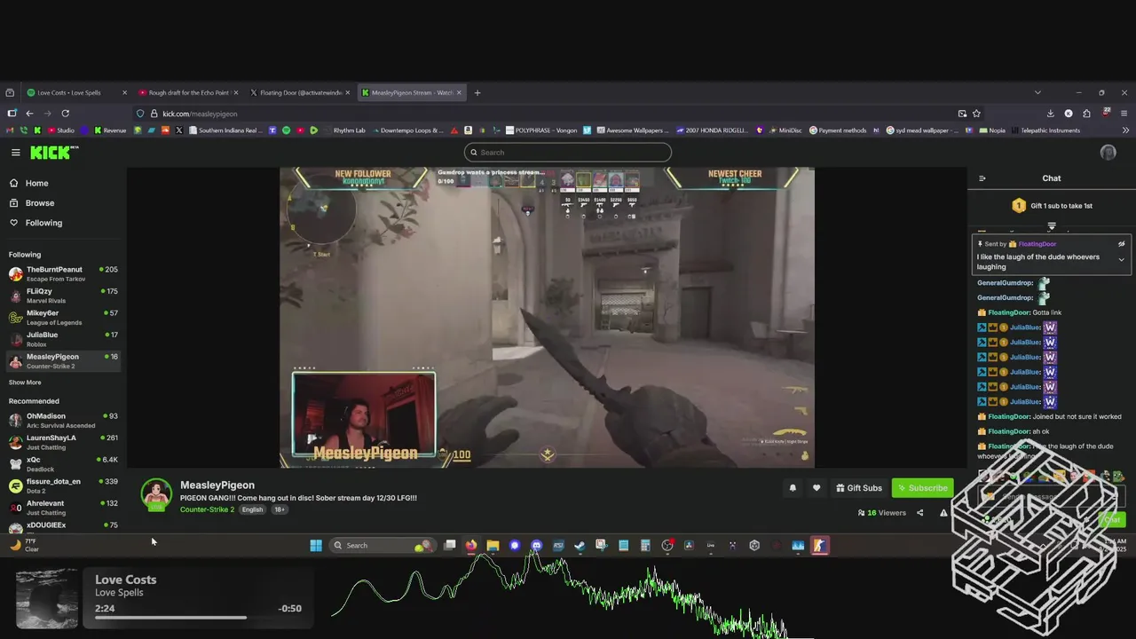1136x639 pixels.
Task: Open JuliaBlue channel from sidebar
Action: (63, 339)
